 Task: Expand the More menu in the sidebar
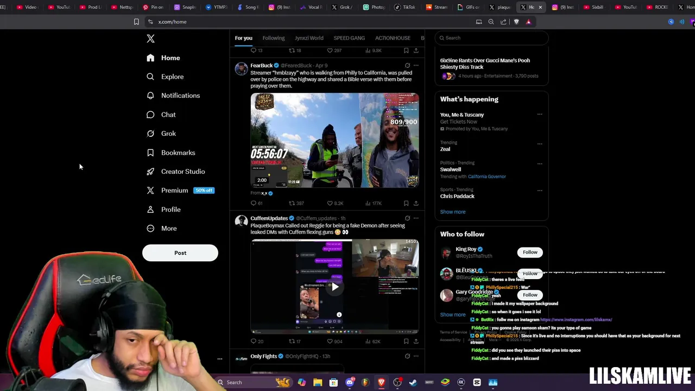point(161,229)
